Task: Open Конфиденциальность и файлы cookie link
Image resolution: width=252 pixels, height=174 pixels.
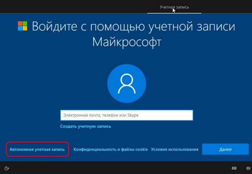Action: point(111,149)
